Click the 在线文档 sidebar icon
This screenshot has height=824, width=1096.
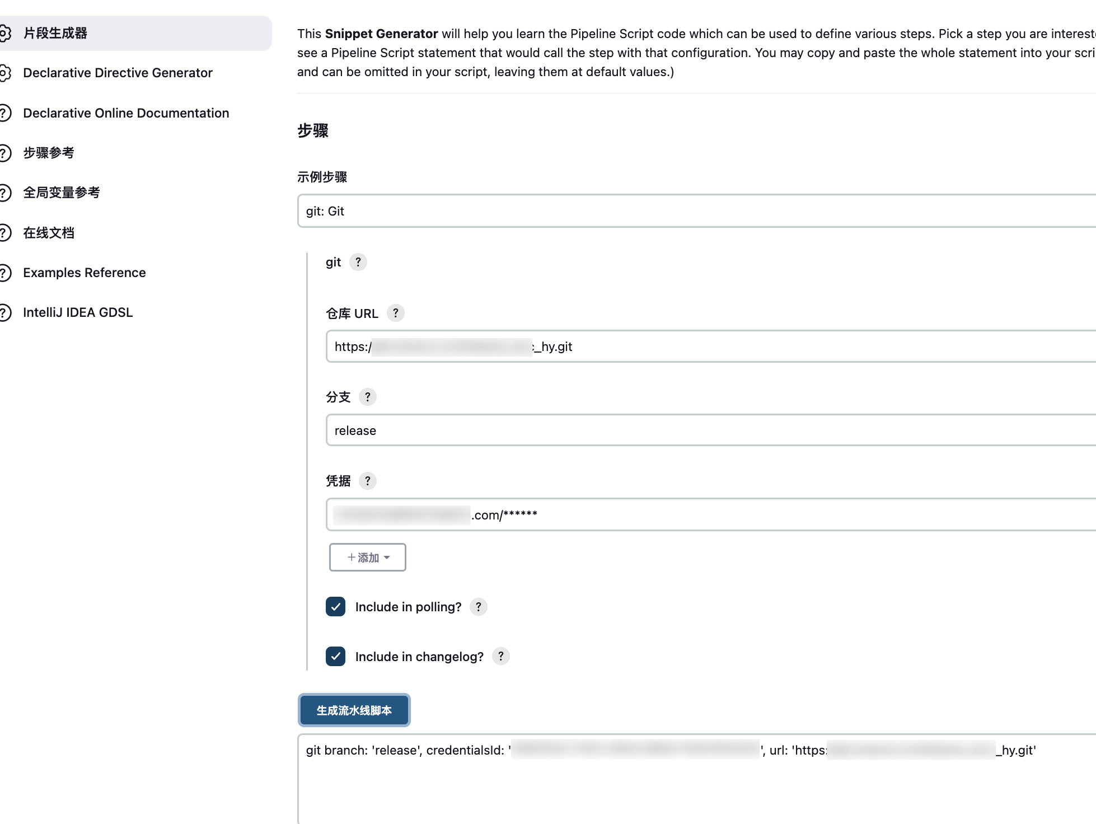pyautogui.click(x=7, y=233)
